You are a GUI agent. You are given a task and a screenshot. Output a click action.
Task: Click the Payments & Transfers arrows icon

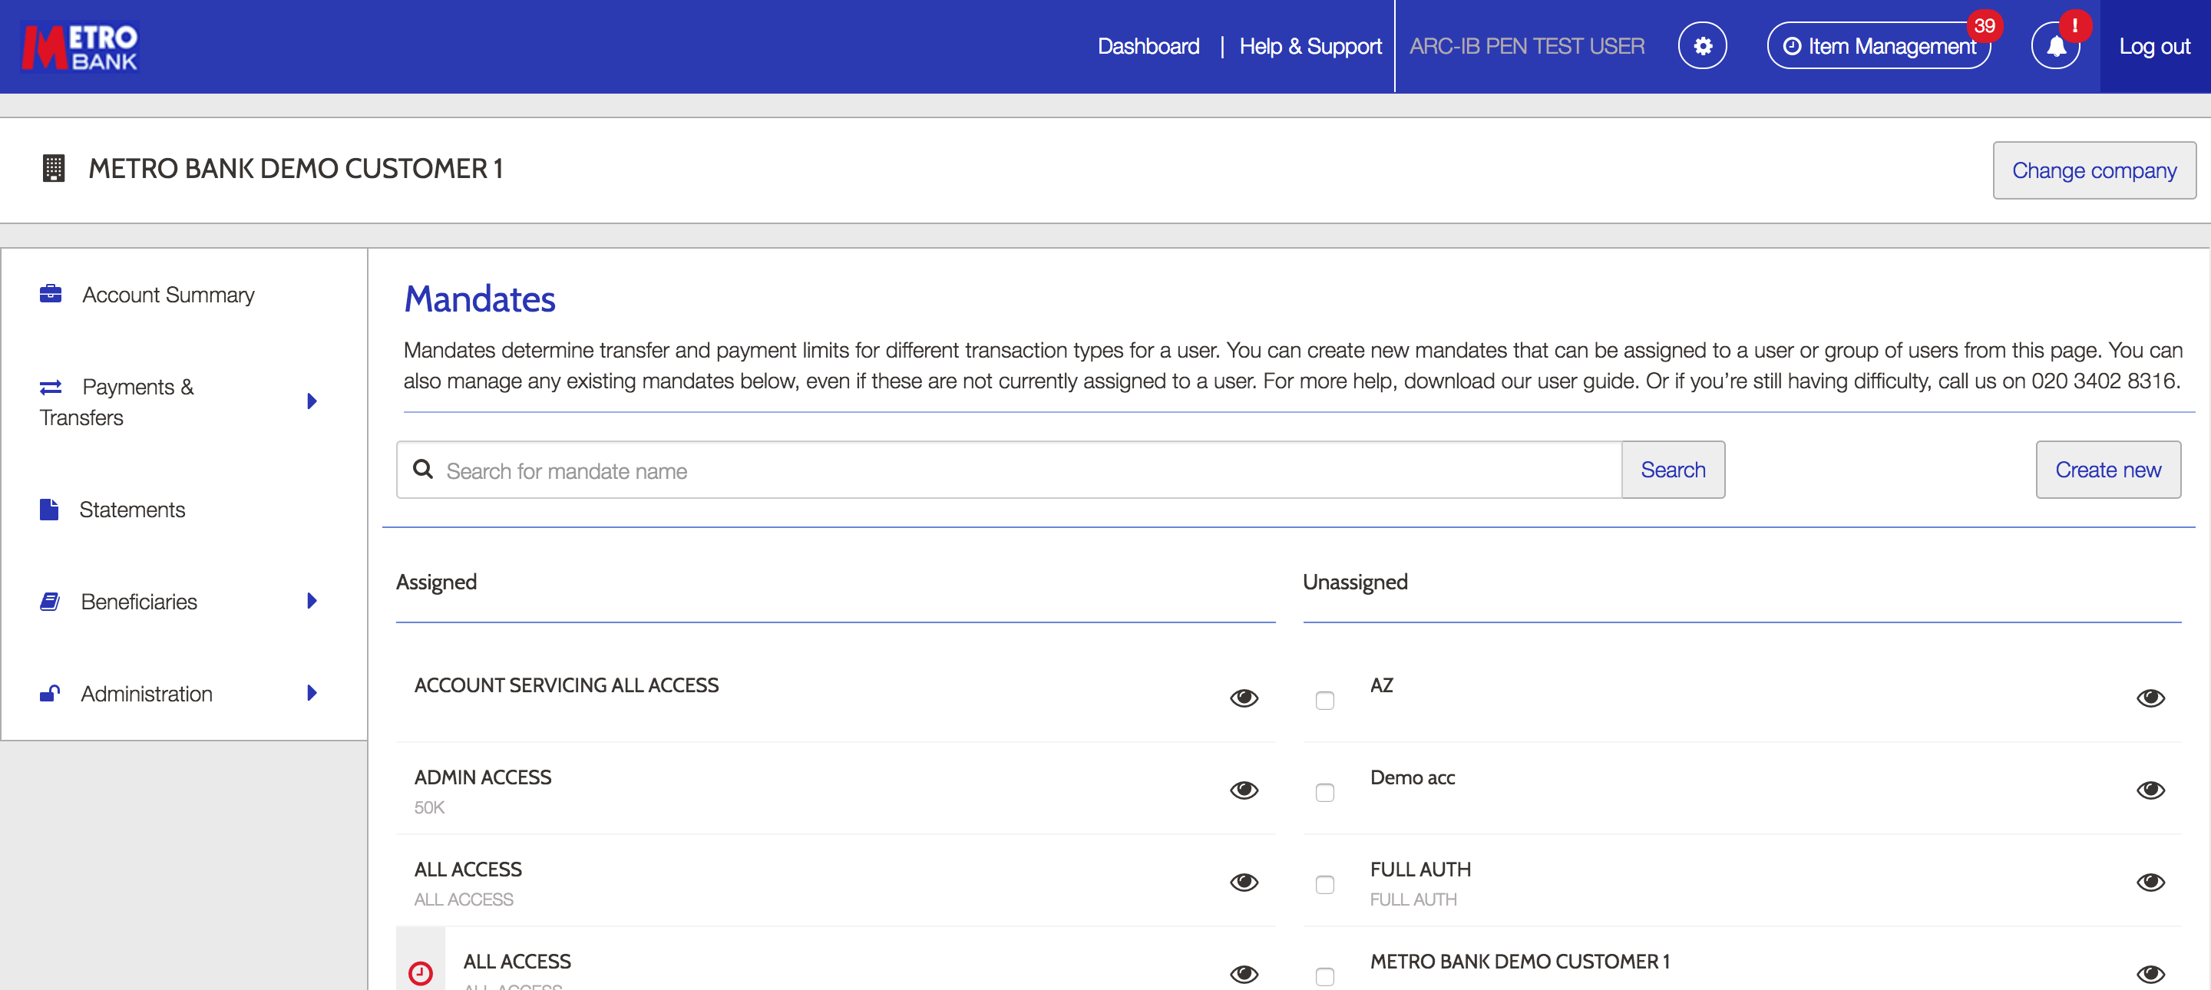51,387
